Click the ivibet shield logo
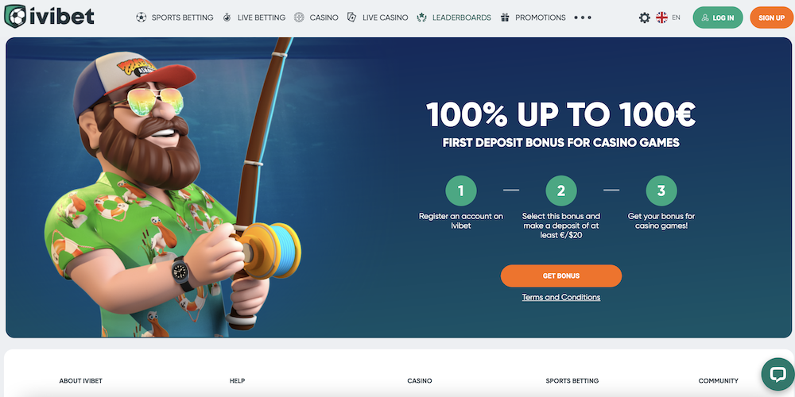The image size is (795, 397). 15,17
